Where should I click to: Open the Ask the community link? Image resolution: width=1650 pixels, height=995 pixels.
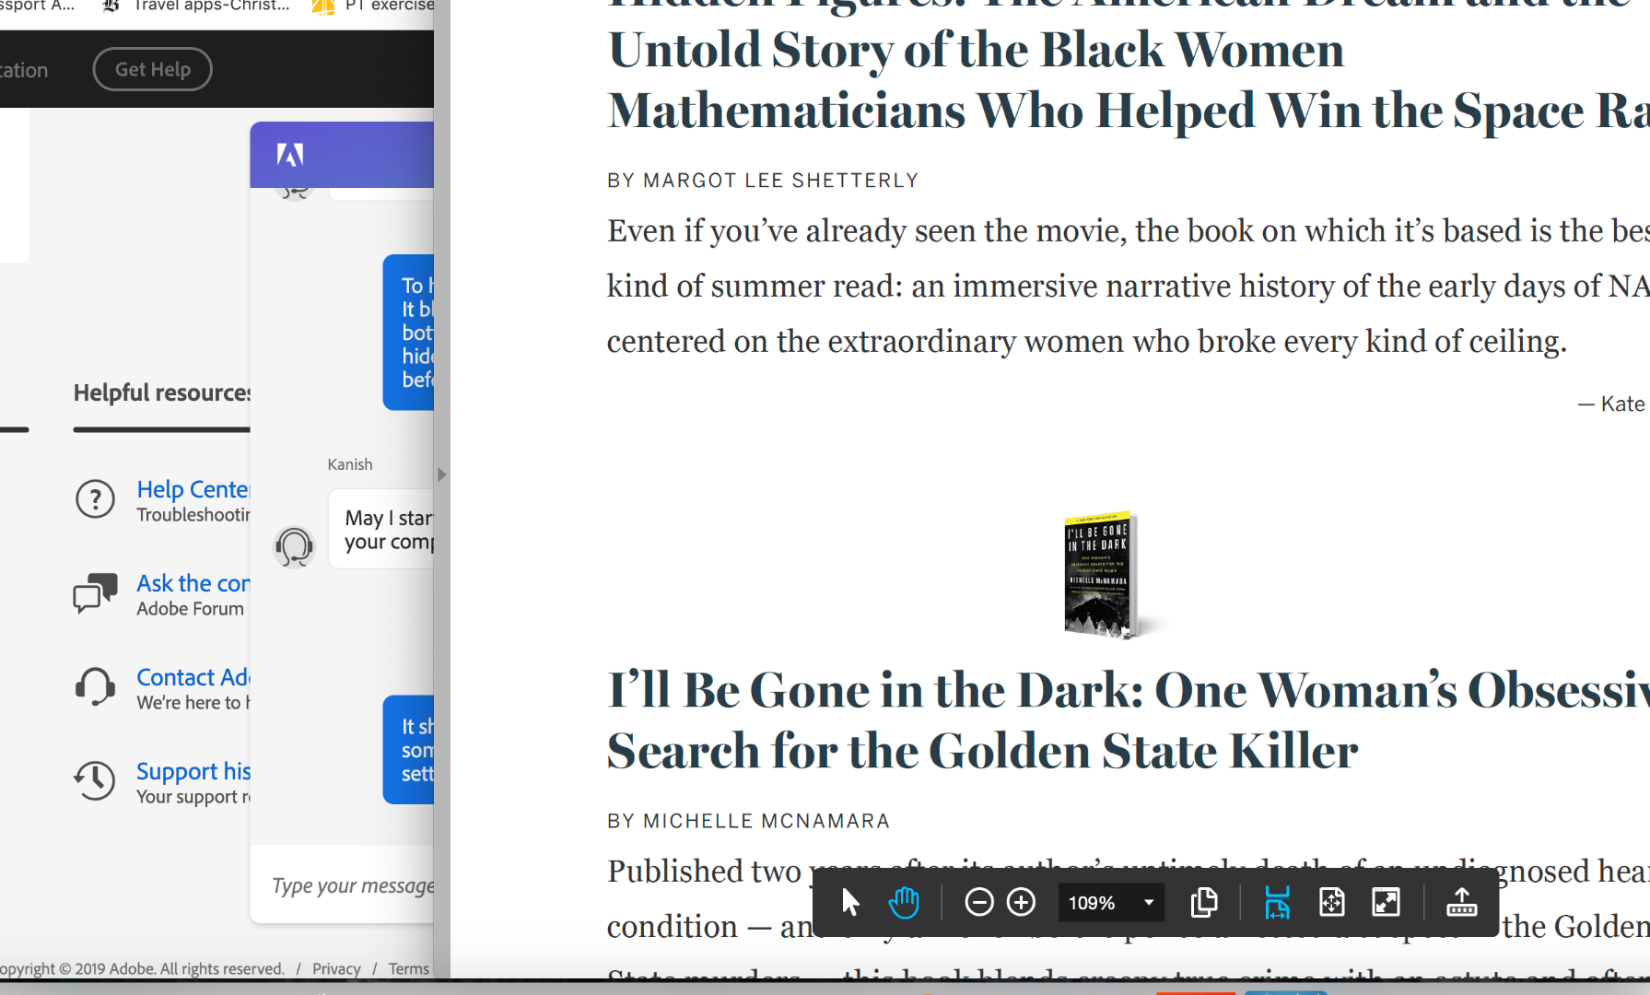click(x=193, y=583)
